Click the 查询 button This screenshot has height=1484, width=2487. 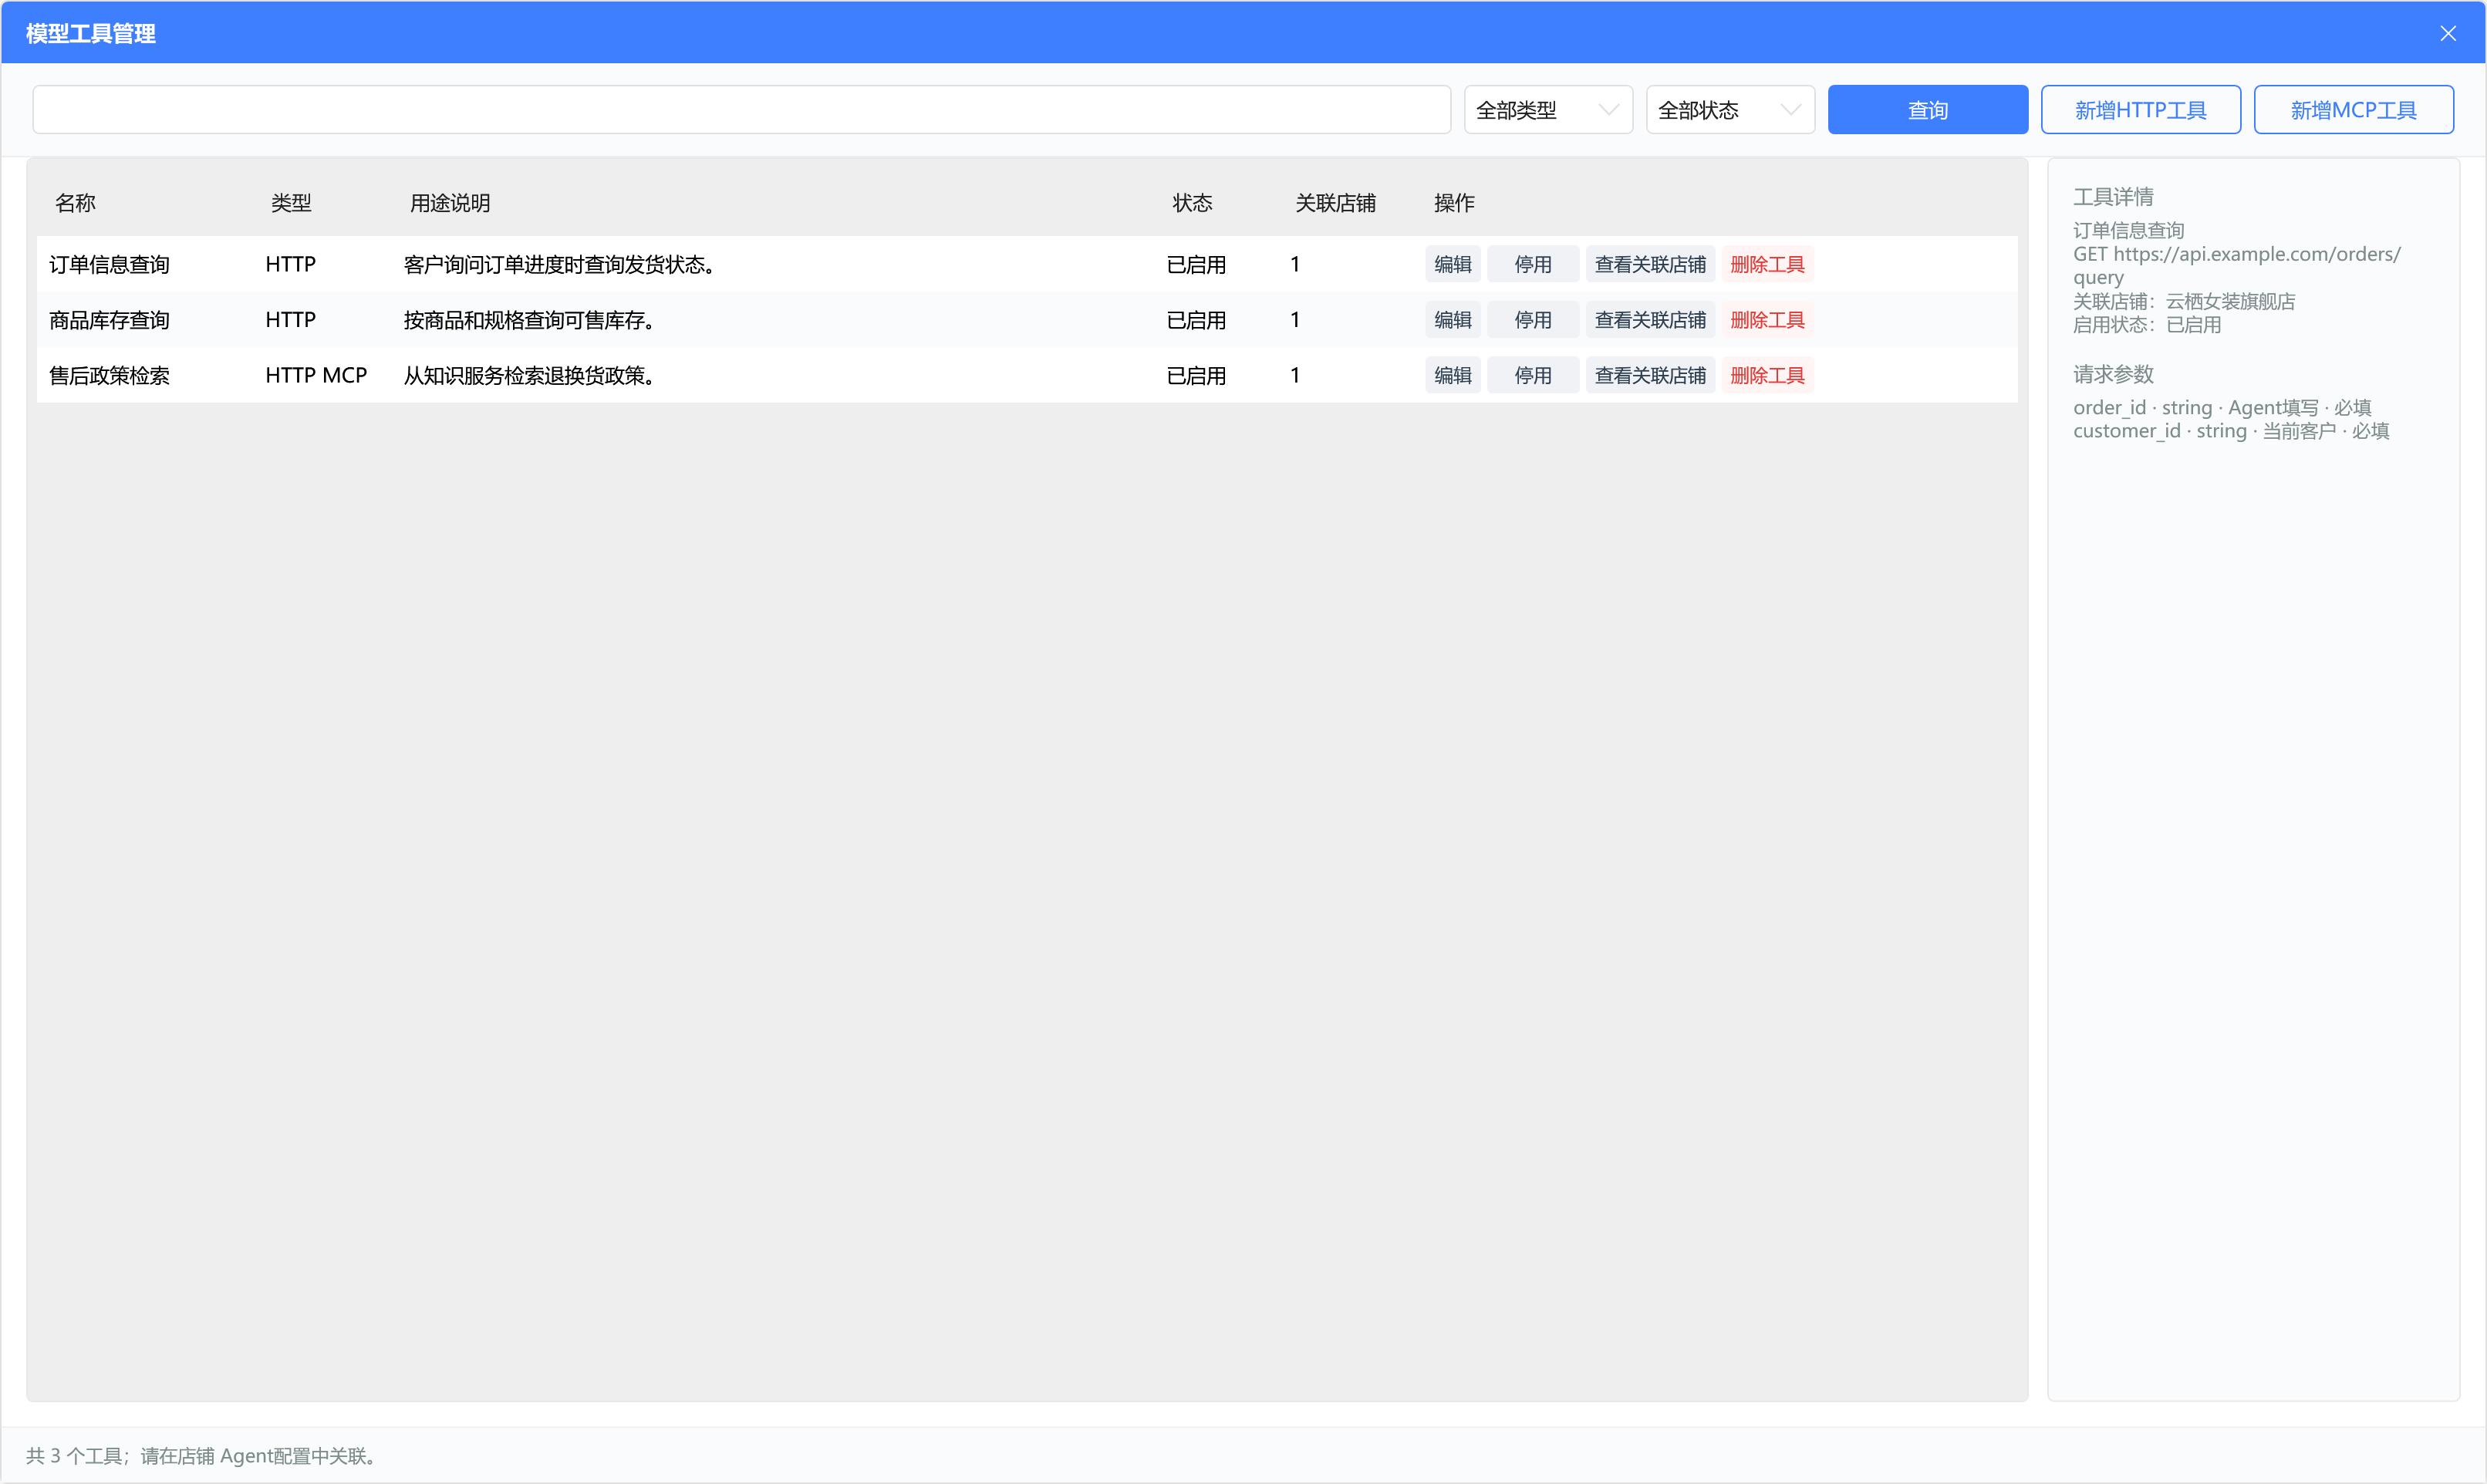(x=1927, y=110)
